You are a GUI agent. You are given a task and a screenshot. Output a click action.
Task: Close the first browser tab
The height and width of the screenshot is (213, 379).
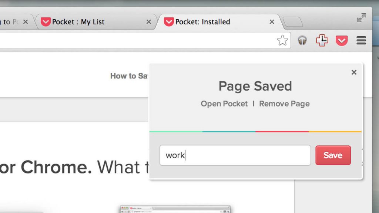26,22
